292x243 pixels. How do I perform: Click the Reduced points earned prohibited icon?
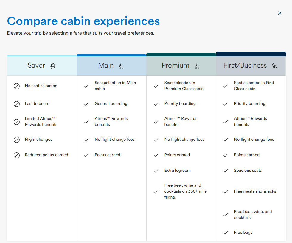(x=17, y=155)
